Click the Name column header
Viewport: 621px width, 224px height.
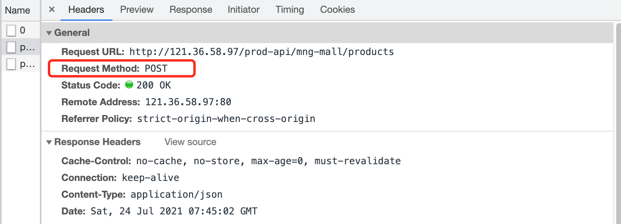click(18, 10)
